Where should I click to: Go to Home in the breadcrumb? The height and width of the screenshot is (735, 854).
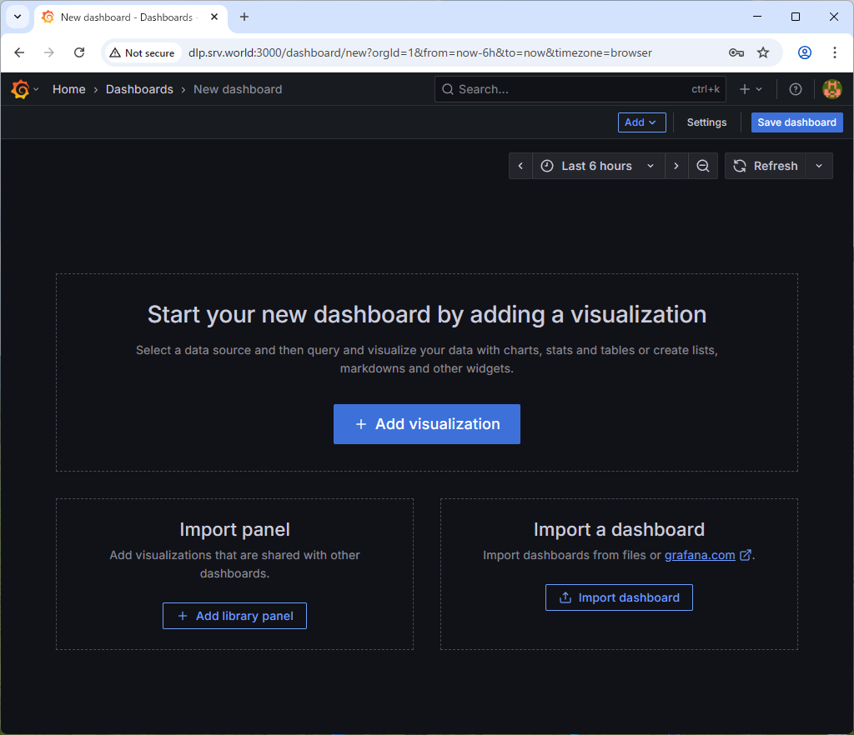click(68, 89)
